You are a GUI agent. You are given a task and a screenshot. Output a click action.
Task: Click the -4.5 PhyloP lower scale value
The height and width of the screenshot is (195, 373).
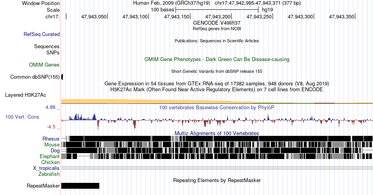(51, 127)
